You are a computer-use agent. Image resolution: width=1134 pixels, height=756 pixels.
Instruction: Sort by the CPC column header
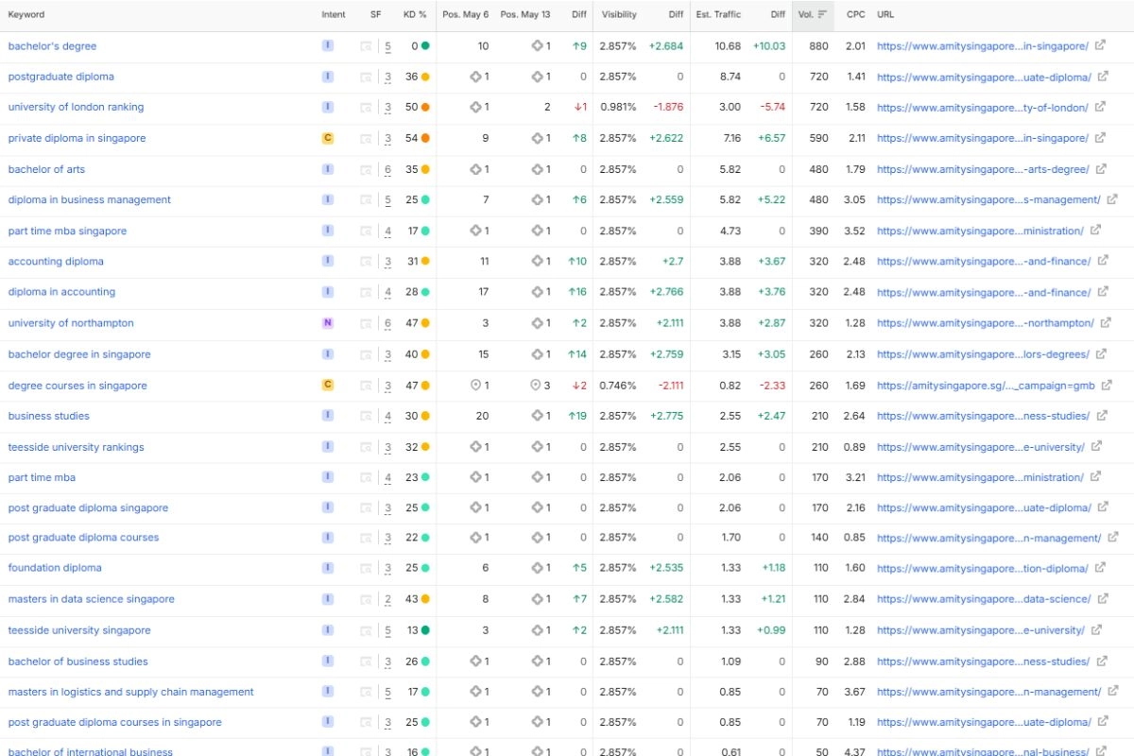[x=855, y=14]
